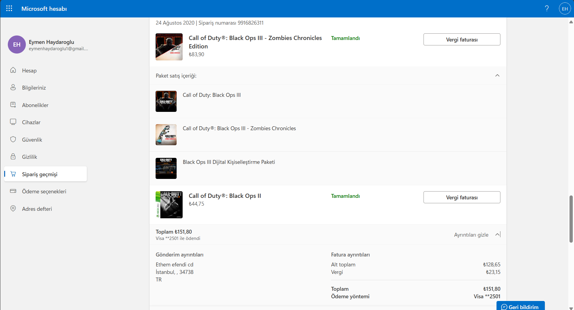Click the Dijital Kişiselleştirme Paketi thumbnail
574x310 pixels.
(x=166, y=168)
